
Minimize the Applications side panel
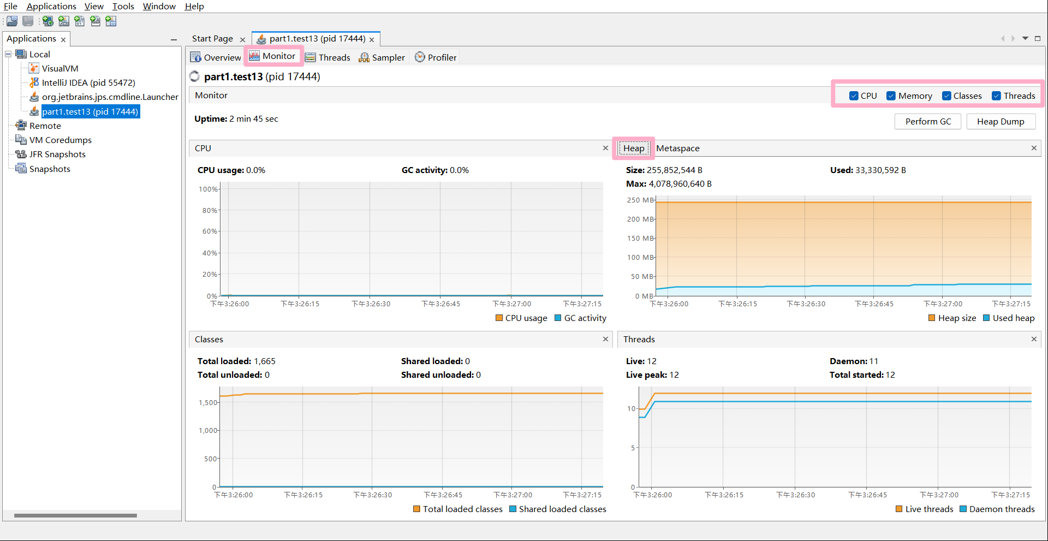(x=174, y=39)
